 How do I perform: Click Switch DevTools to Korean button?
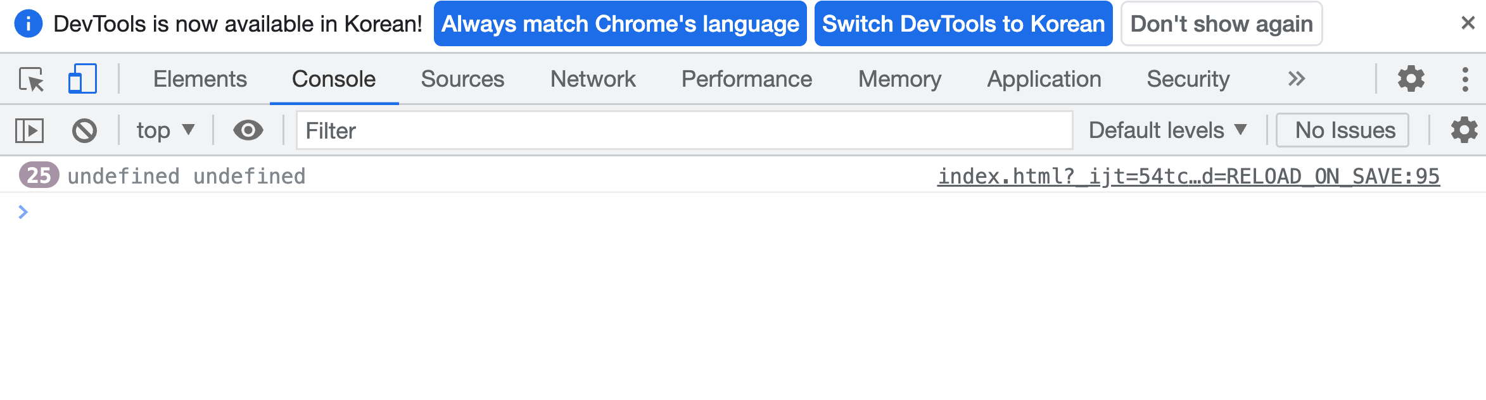(963, 24)
